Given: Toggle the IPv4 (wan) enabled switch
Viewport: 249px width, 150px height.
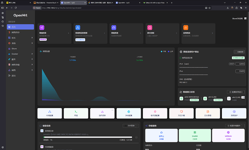Looking at the screenshot, I should (240, 64).
